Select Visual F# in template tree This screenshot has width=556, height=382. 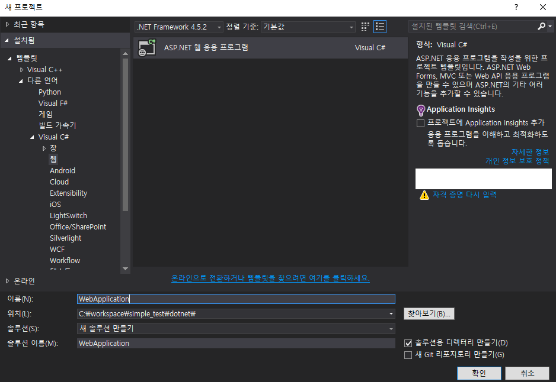click(53, 103)
